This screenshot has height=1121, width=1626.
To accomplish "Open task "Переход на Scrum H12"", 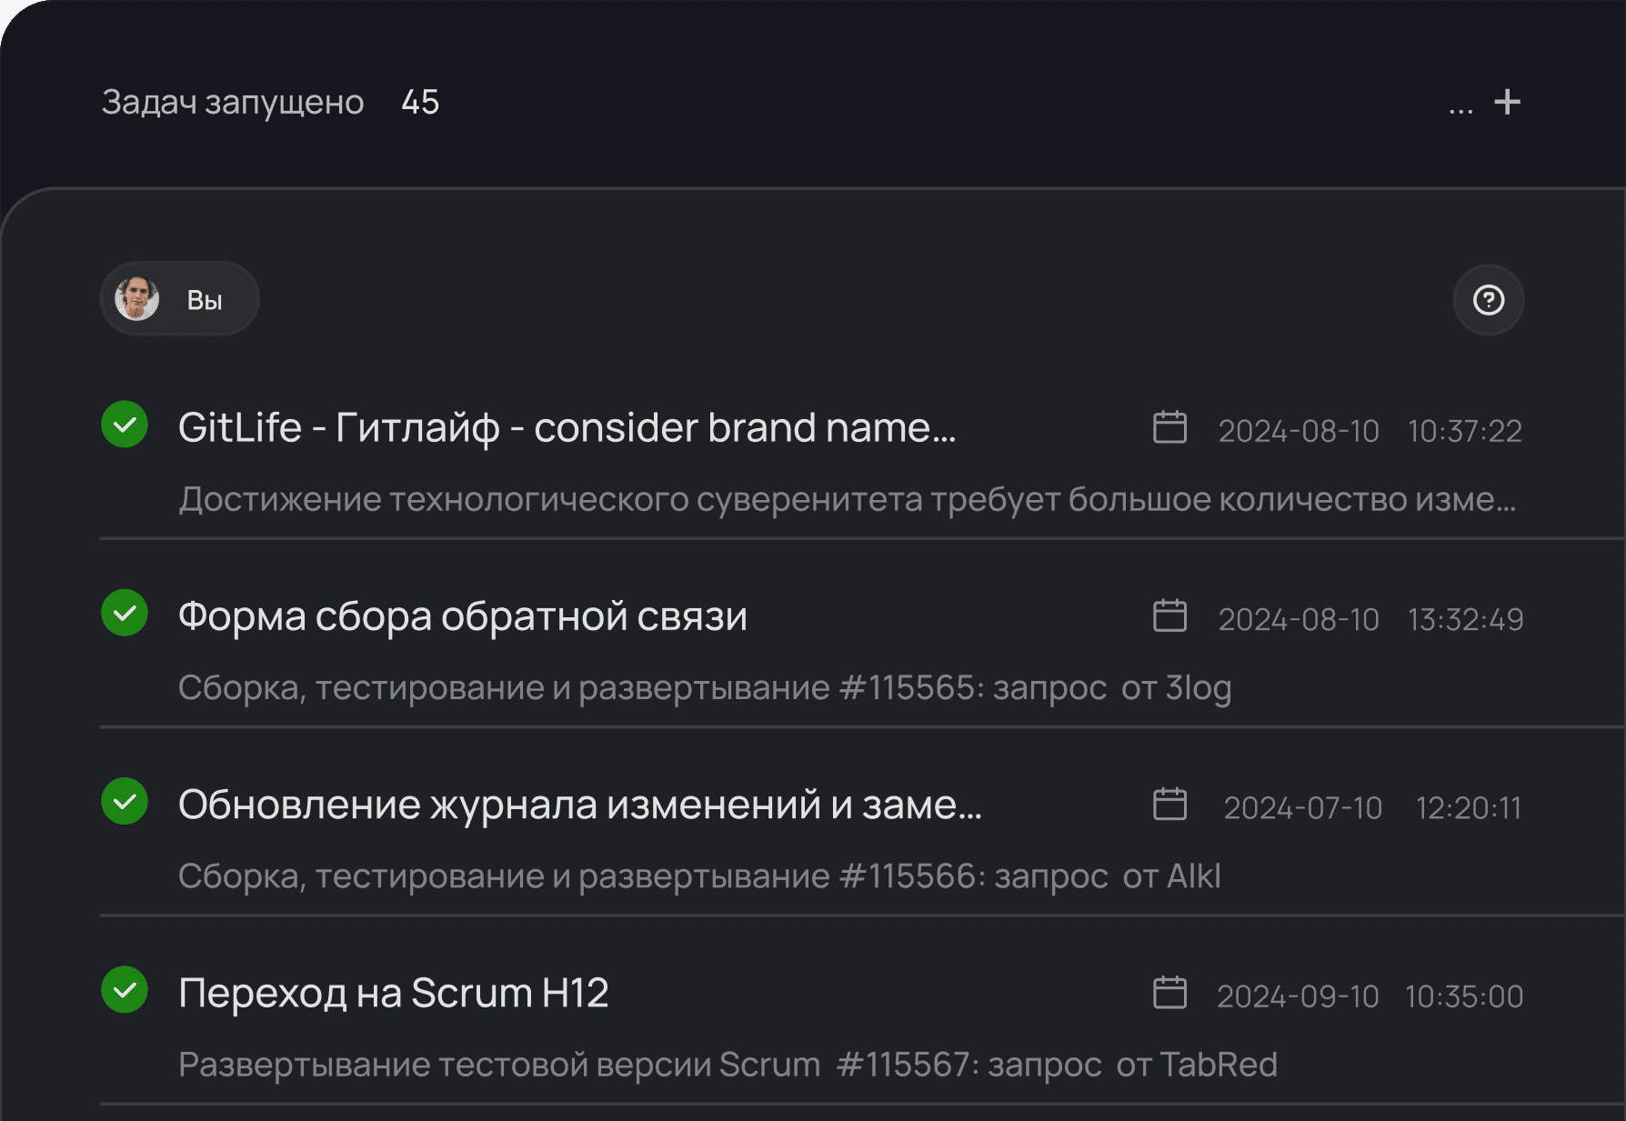I will 393,993.
